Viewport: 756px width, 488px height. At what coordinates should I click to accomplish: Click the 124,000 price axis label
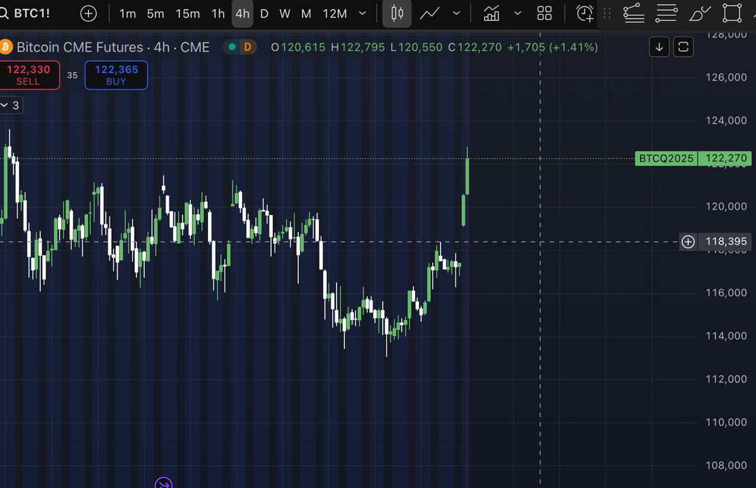point(726,120)
